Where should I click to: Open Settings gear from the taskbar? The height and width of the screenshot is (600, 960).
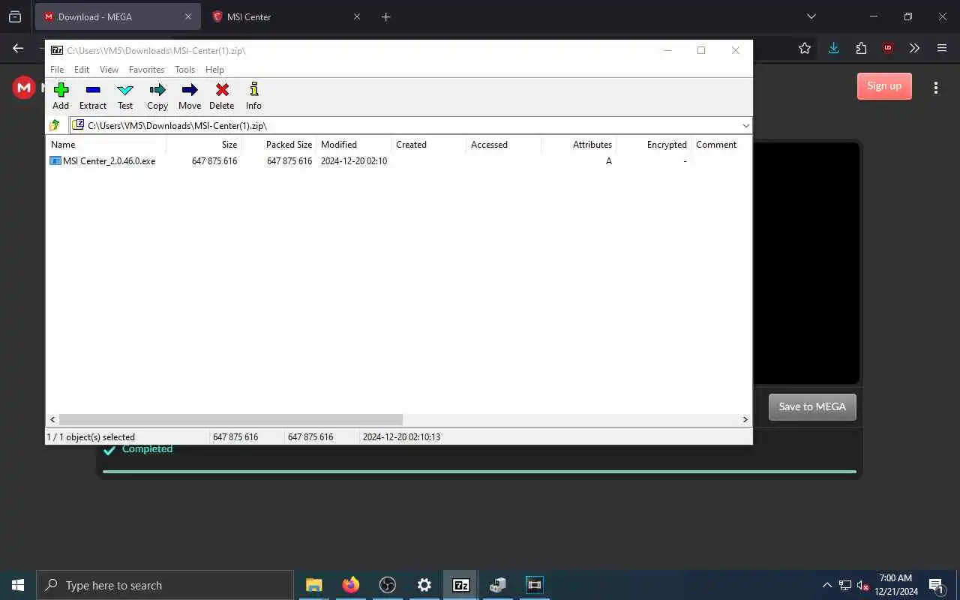tap(424, 585)
